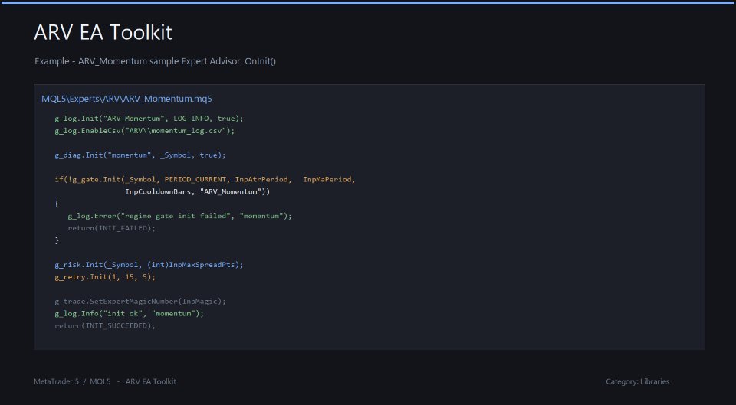Click the ARV EA Toolkit page title

[103, 32]
